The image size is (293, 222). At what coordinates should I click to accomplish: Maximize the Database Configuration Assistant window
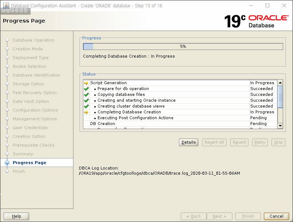267,5
